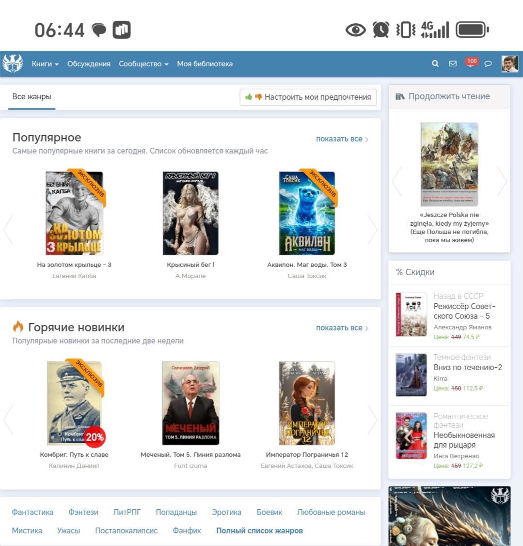Image resolution: width=523 pixels, height=546 pixels.
Task: Open the ЛитРПГ genre link
Action: pos(127,512)
